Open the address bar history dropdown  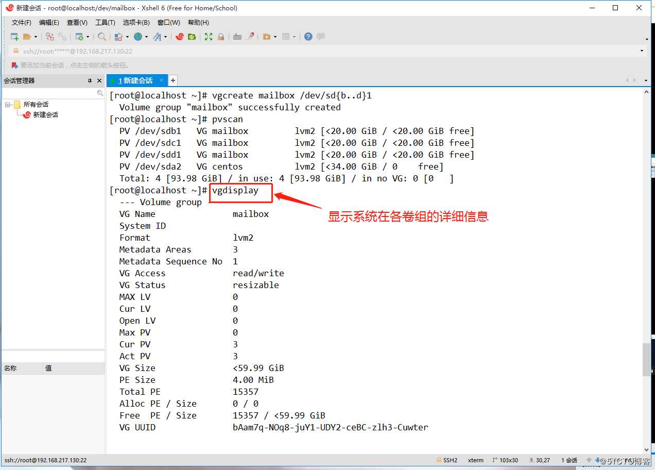point(642,51)
